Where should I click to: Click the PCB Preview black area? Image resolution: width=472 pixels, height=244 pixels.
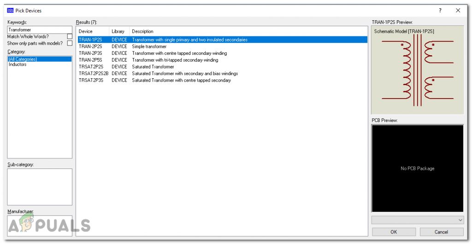tap(417, 168)
